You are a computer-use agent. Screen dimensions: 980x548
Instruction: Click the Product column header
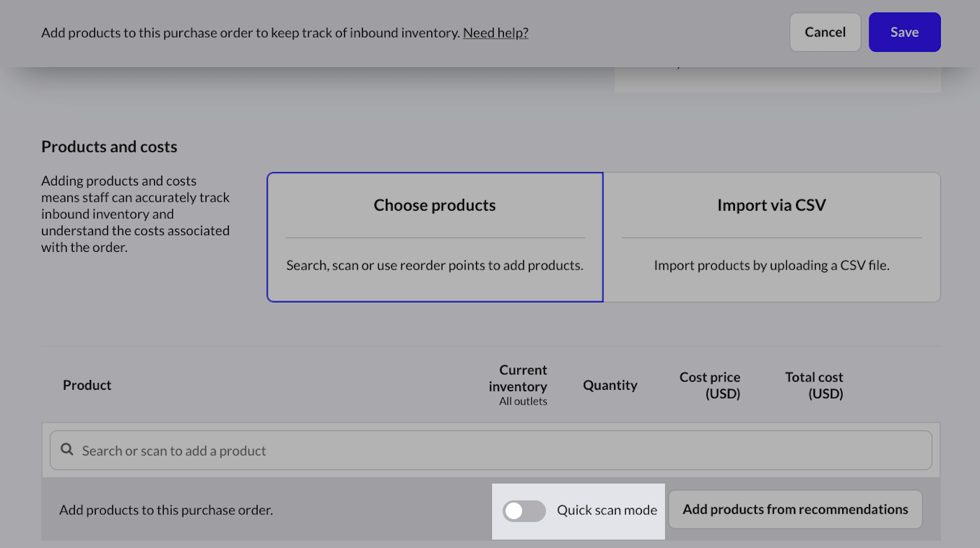[x=87, y=385]
